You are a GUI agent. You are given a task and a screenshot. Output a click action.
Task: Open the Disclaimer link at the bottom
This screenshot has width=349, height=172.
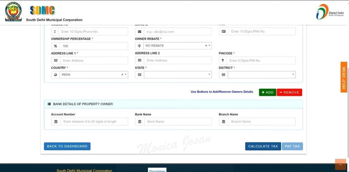[157, 171]
